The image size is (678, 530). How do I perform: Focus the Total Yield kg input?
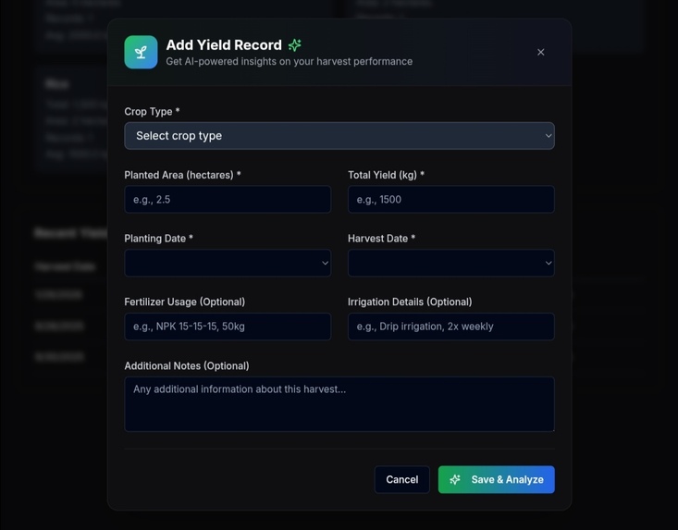pyautogui.click(x=451, y=199)
